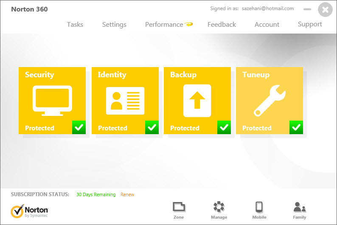
Task: Open the Settings menu
Action: pos(114,25)
